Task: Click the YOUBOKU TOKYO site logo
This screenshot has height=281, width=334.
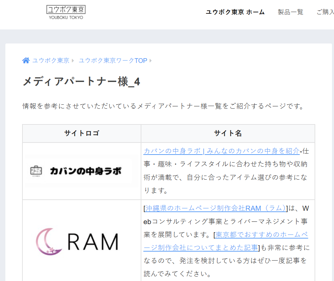Action: [x=66, y=12]
